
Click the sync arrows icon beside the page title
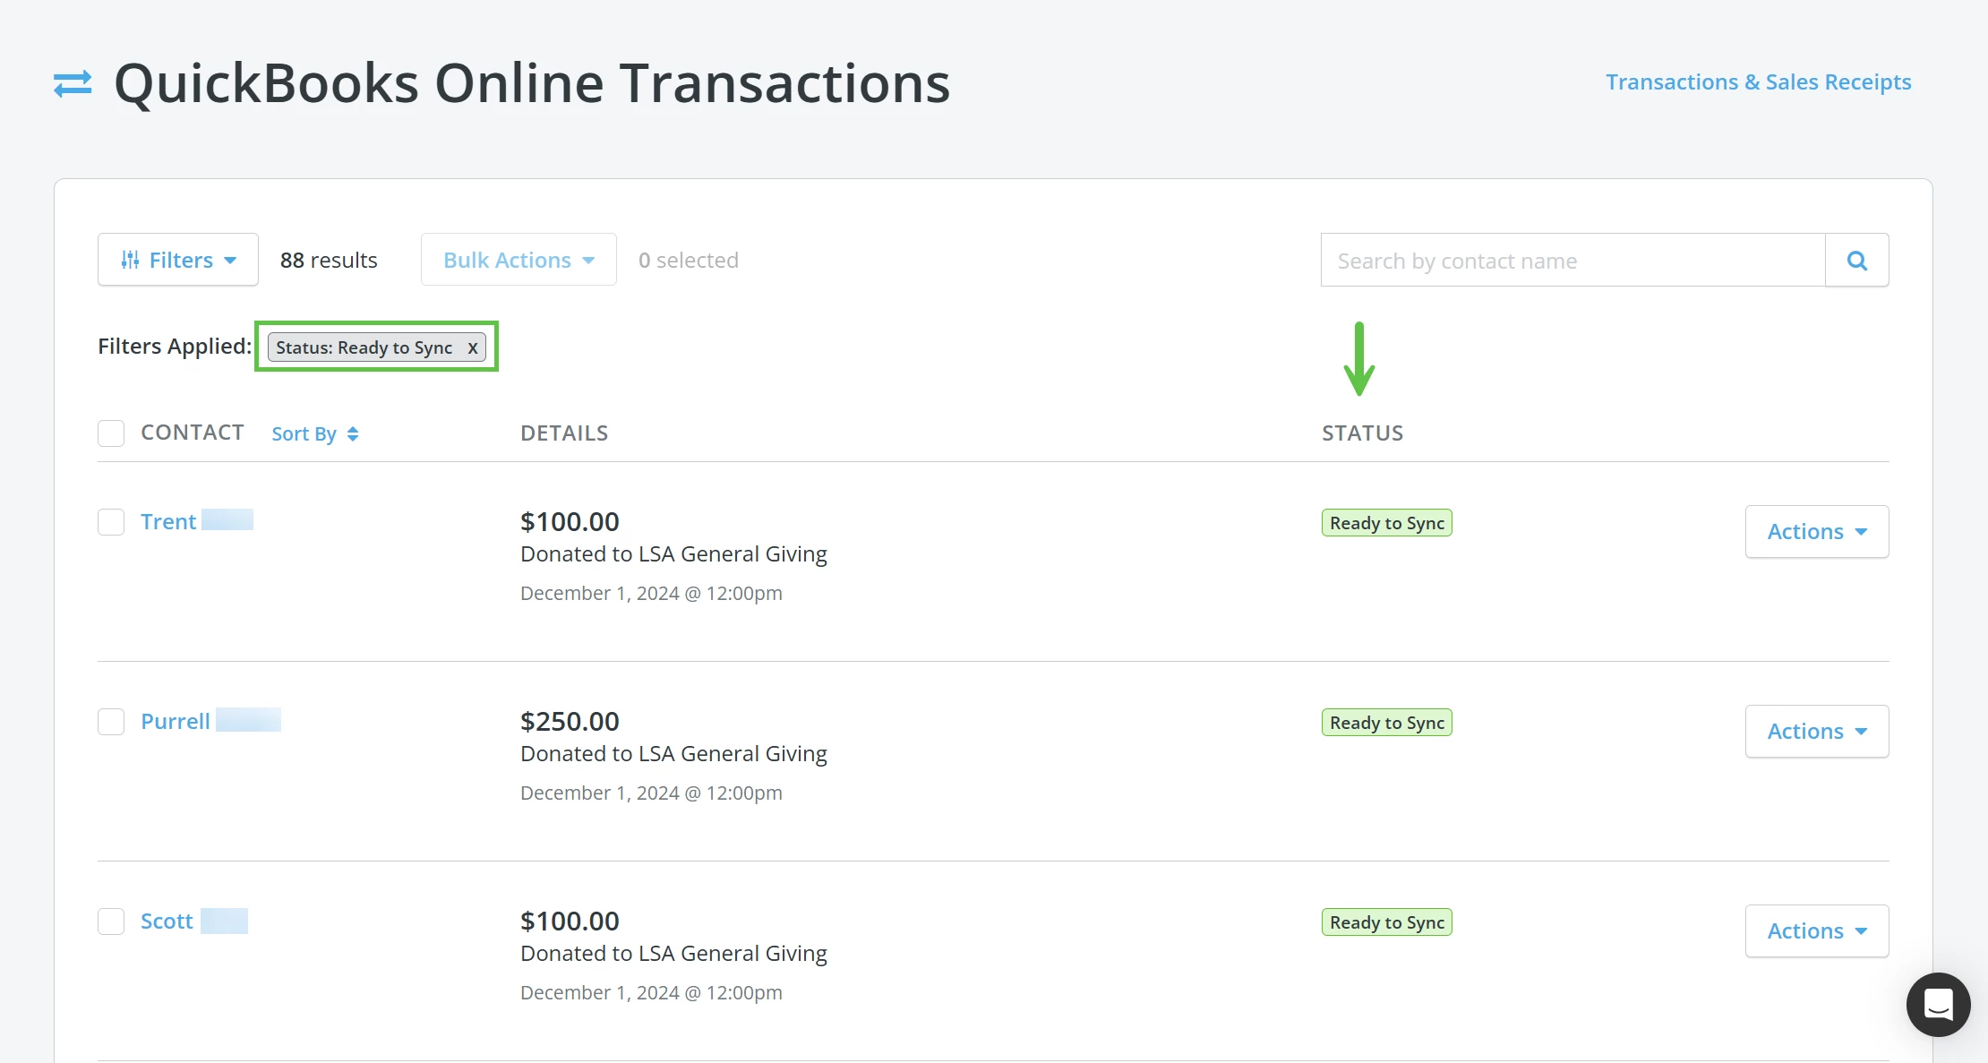click(73, 82)
